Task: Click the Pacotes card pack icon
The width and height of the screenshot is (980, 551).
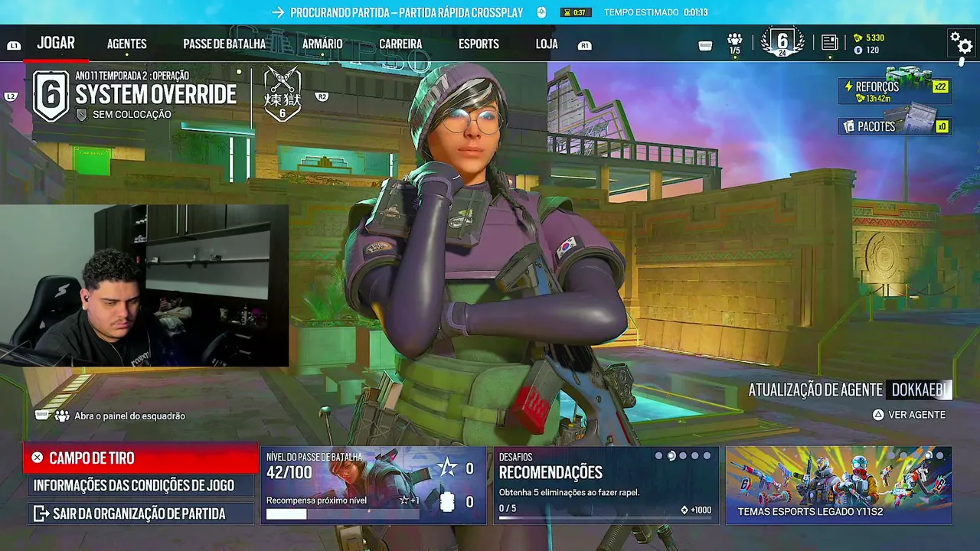Action: (x=848, y=126)
